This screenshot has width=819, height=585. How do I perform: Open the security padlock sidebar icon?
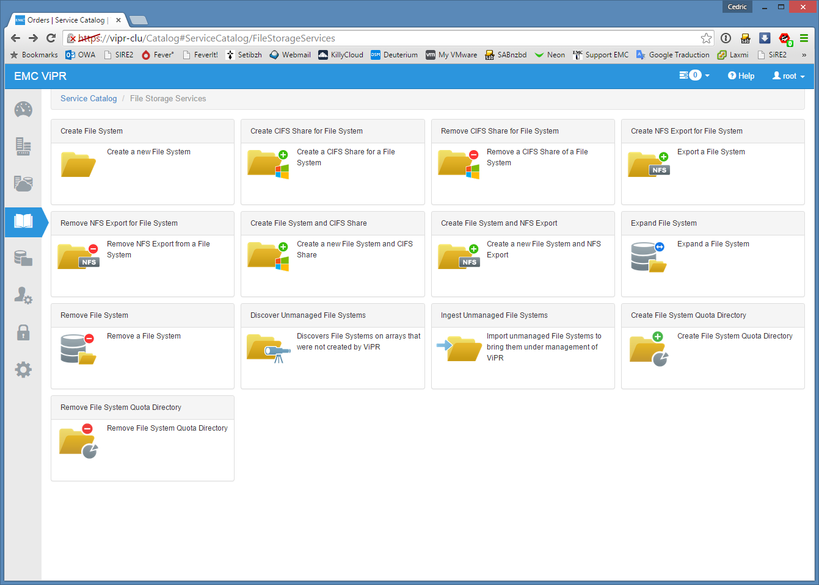(23, 332)
